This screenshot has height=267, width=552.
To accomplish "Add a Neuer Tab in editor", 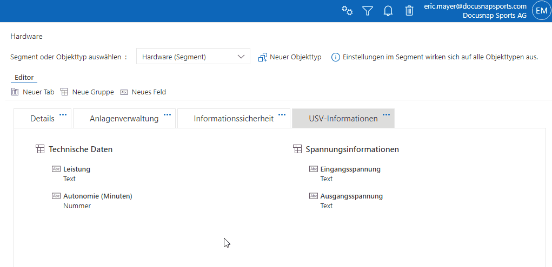I will pyautogui.click(x=33, y=92).
